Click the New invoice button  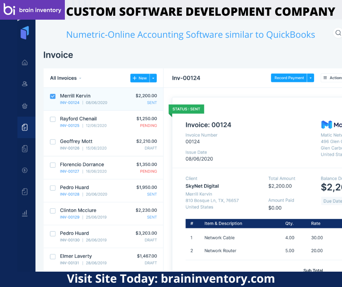tap(140, 78)
